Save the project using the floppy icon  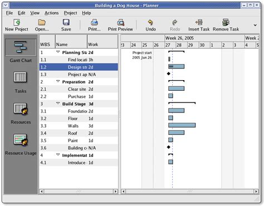[66, 22]
